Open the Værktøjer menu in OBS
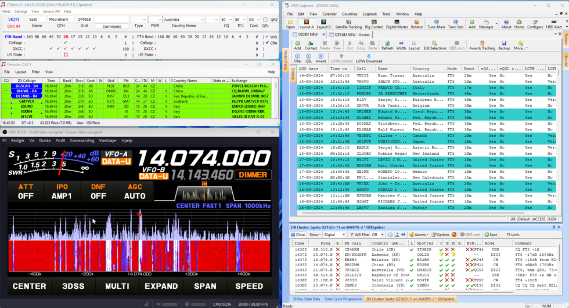569x308 pixels. (108, 140)
